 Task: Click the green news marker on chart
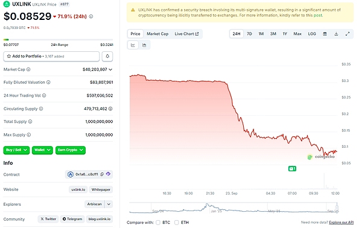292,169
